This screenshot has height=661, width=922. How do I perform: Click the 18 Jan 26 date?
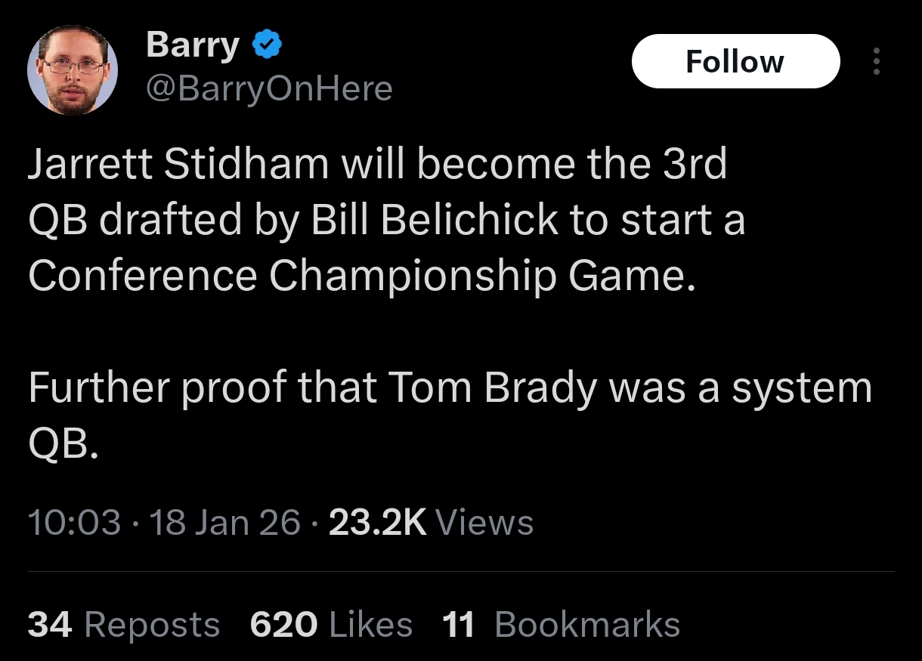tap(225, 523)
